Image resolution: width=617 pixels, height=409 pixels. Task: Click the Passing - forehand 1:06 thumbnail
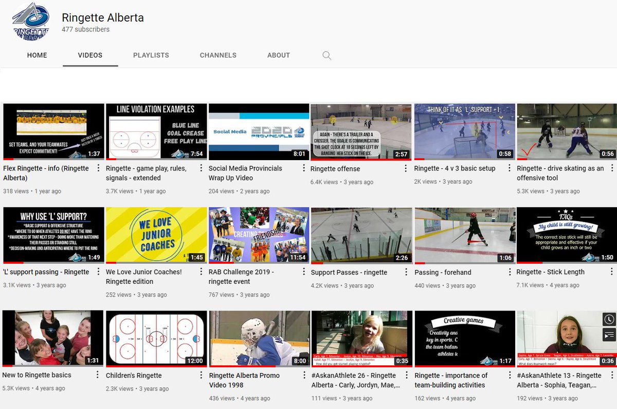(465, 236)
